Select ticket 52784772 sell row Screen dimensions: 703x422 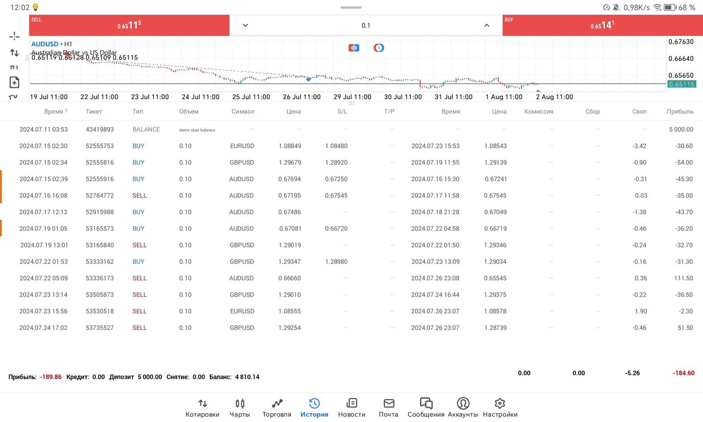(x=351, y=195)
